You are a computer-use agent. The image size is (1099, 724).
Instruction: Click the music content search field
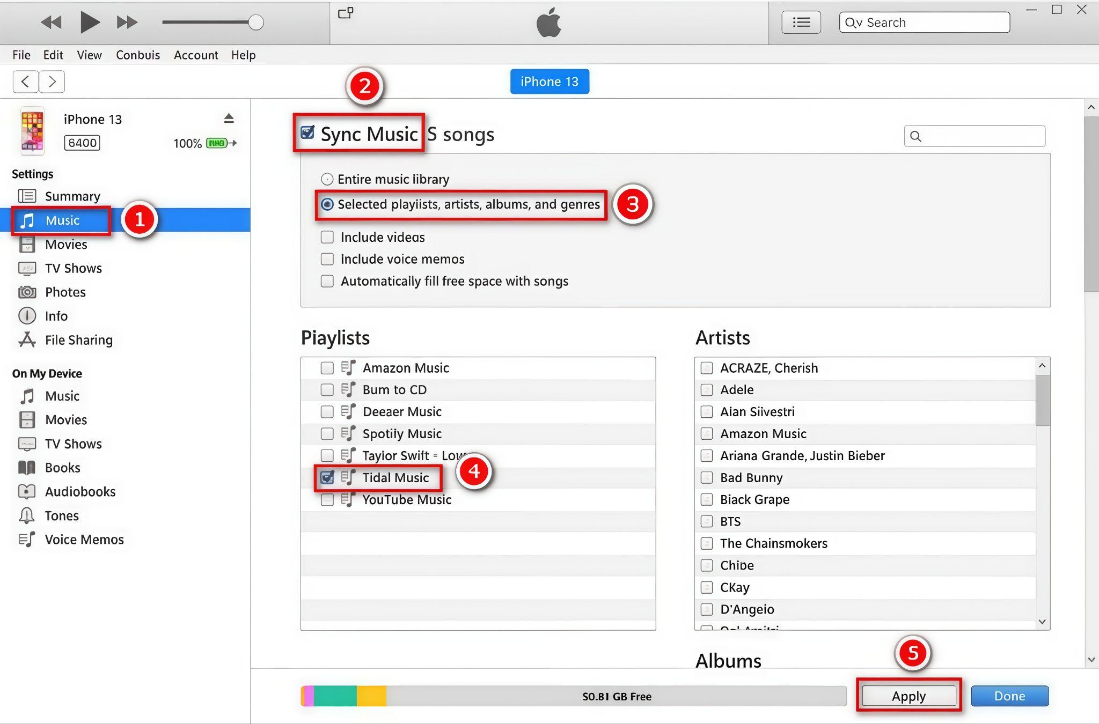(x=975, y=136)
